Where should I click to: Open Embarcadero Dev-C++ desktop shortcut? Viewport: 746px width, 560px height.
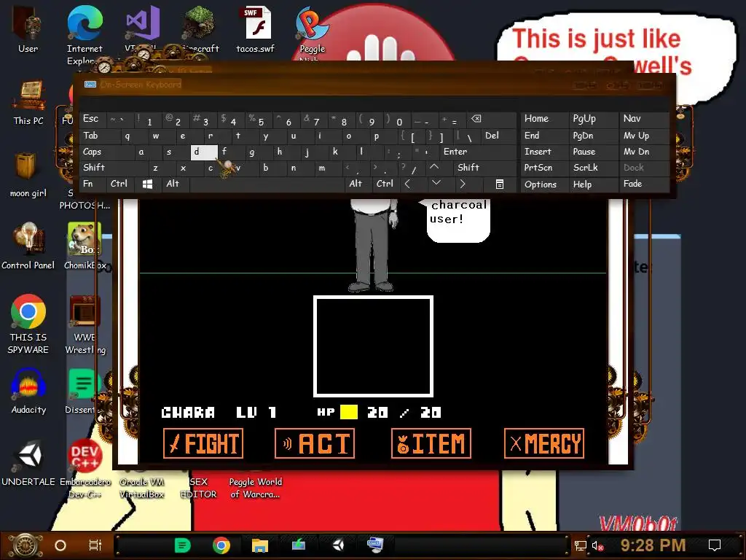click(85, 469)
